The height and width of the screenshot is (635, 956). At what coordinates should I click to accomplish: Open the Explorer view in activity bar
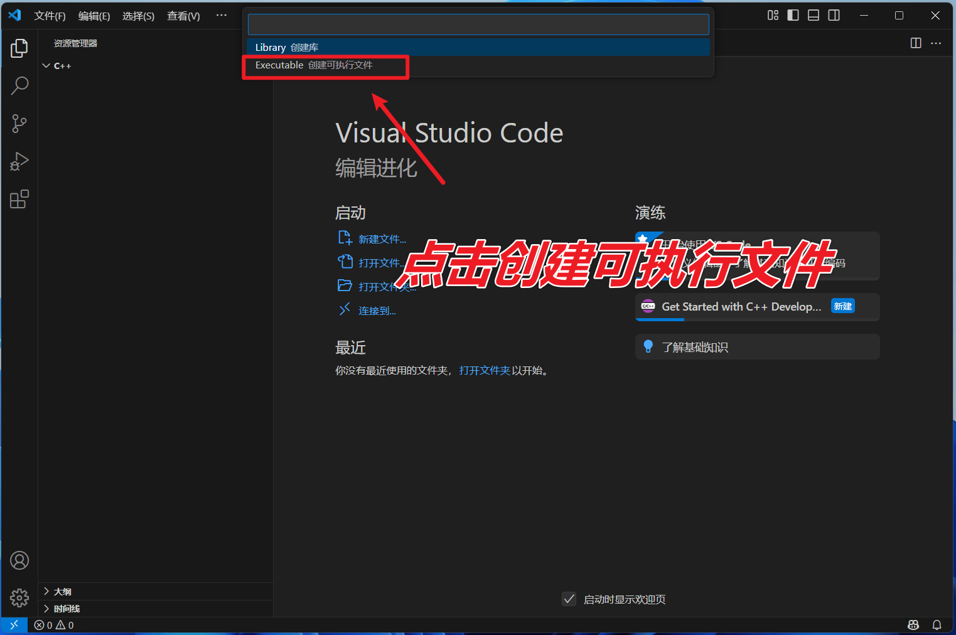click(19, 48)
